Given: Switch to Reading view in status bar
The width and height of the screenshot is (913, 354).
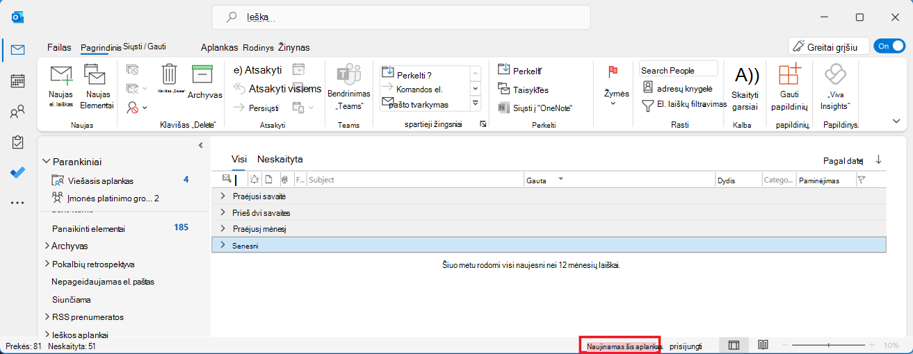Looking at the screenshot, I should [x=763, y=345].
